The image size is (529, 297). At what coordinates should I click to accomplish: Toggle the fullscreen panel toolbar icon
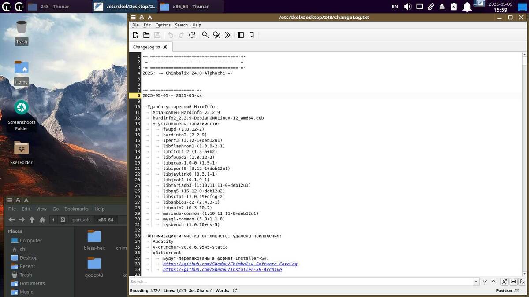[x=241, y=35]
